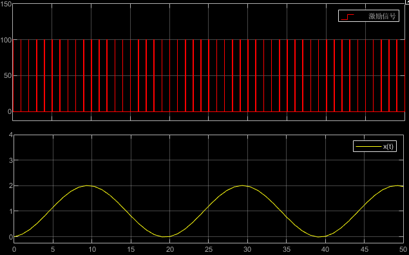Click the red step-line marker in the 激励信号 legend
Viewport: 409px width, 255px height.
(347, 17)
